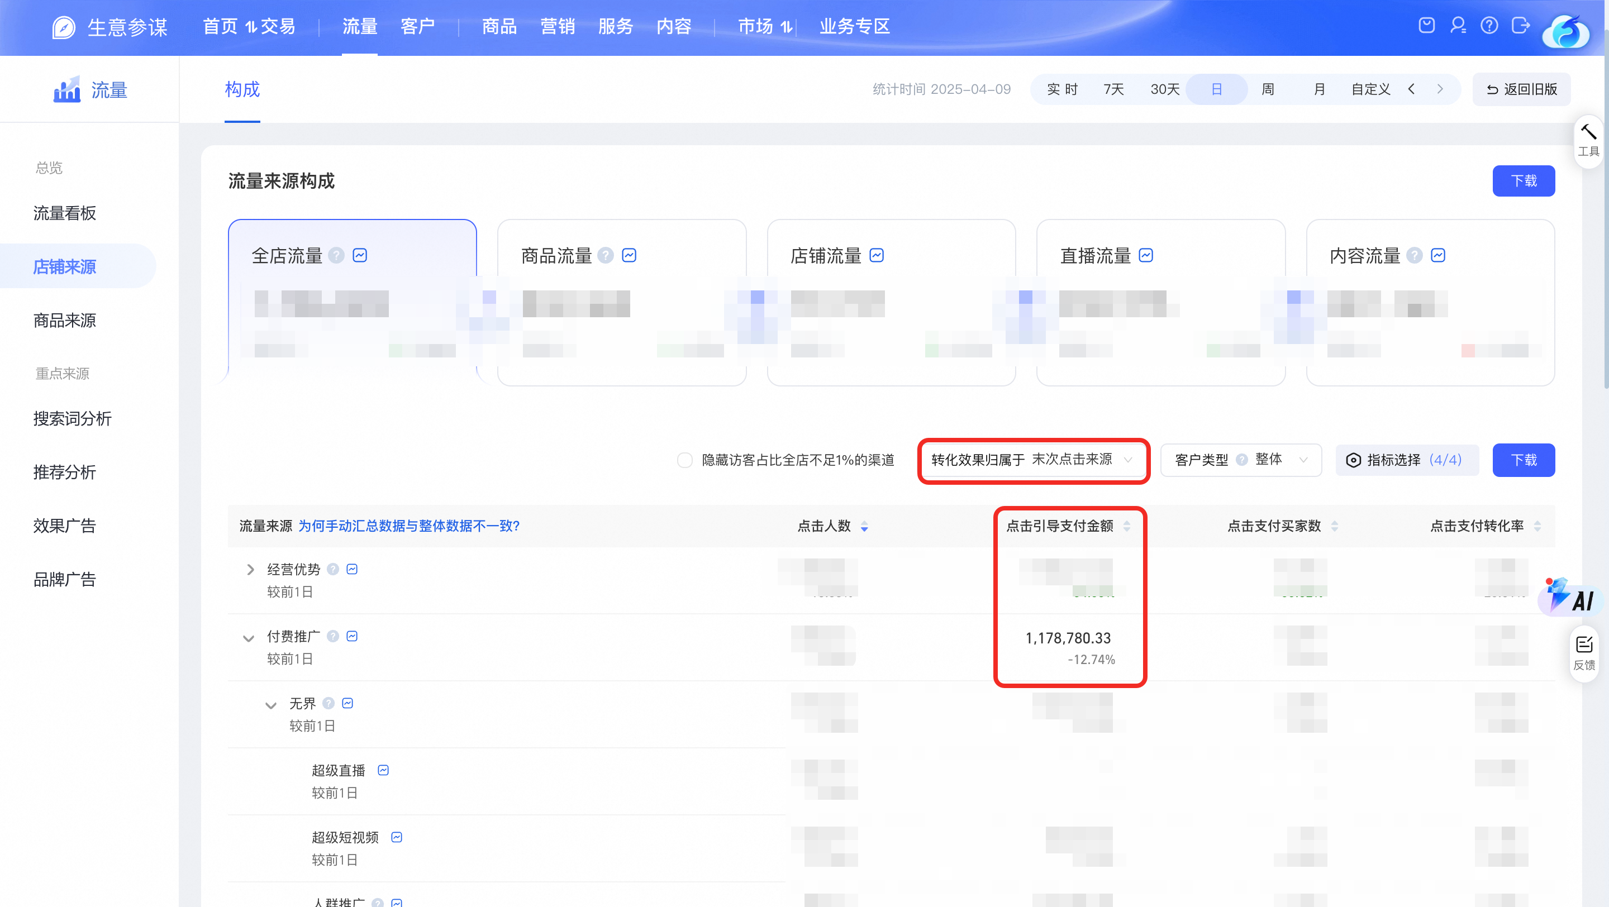Click the help question mark icon in header
Image resolution: width=1609 pixels, height=907 pixels.
point(1489,26)
